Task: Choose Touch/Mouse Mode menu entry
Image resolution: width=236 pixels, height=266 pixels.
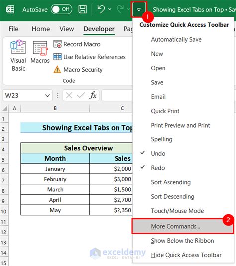Action: click(x=183, y=211)
